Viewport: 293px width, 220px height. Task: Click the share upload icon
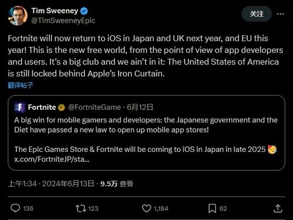click(x=278, y=208)
